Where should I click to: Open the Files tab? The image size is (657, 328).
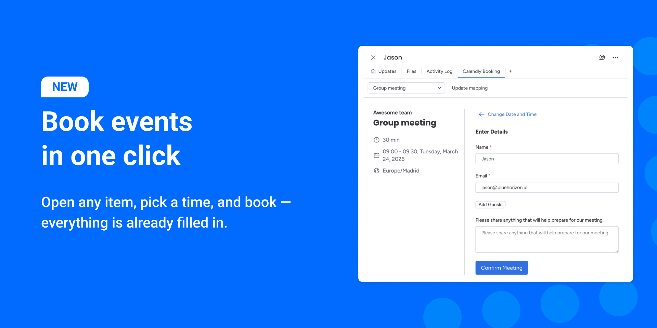[x=411, y=71]
